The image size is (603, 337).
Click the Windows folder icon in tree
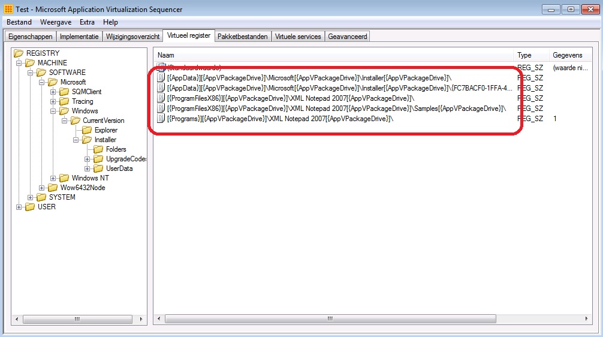click(x=65, y=111)
